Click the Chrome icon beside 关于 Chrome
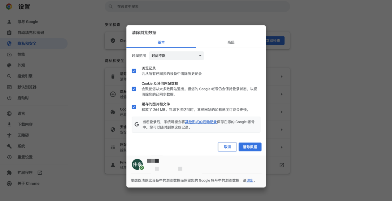The height and width of the screenshot is (201, 392). [x=9, y=183]
